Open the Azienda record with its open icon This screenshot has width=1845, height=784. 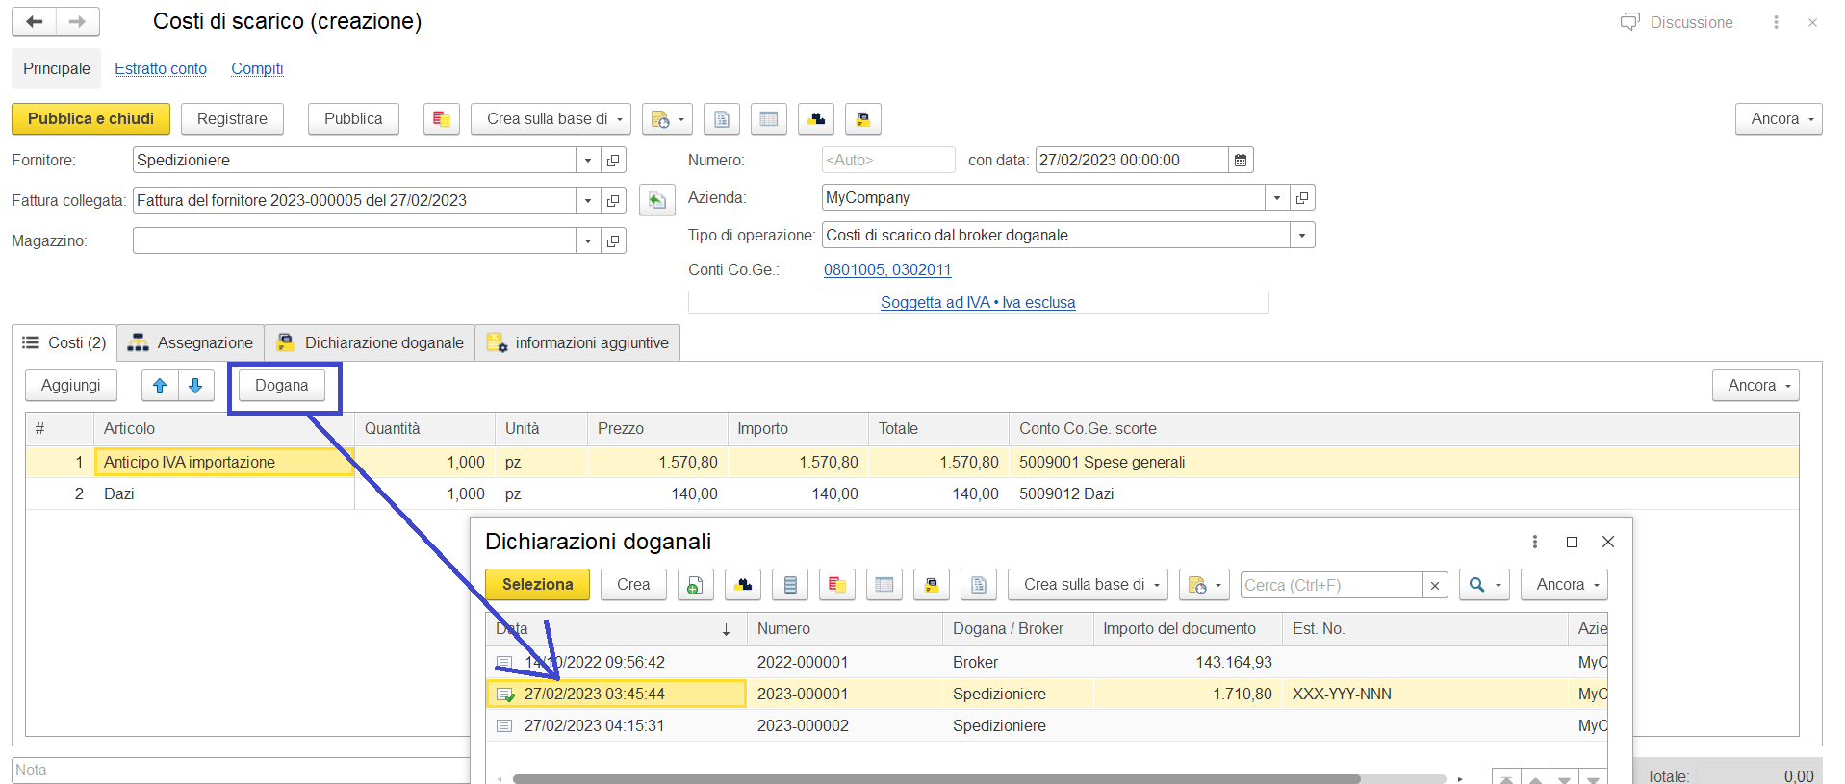[x=1302, y=198]
